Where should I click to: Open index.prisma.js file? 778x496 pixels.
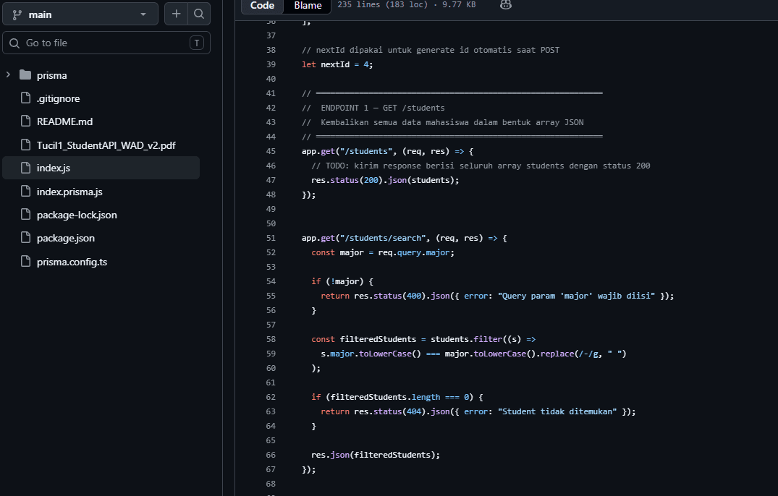click(x=69, y=192)
